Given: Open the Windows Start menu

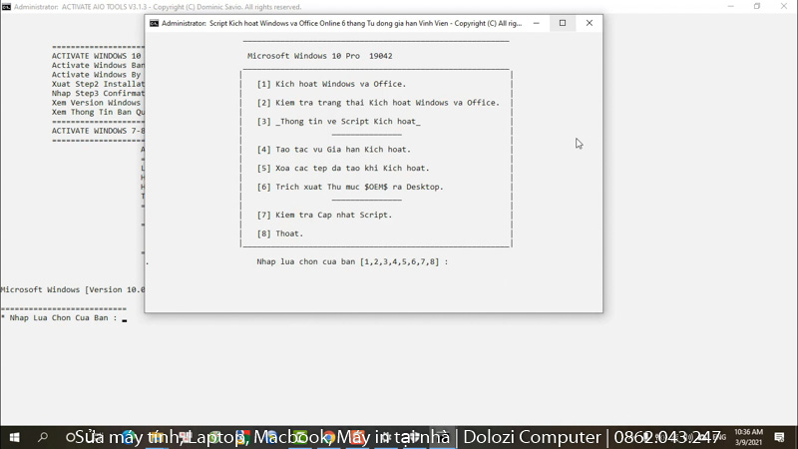Looking at the screenshot, I should pos(14,437).
